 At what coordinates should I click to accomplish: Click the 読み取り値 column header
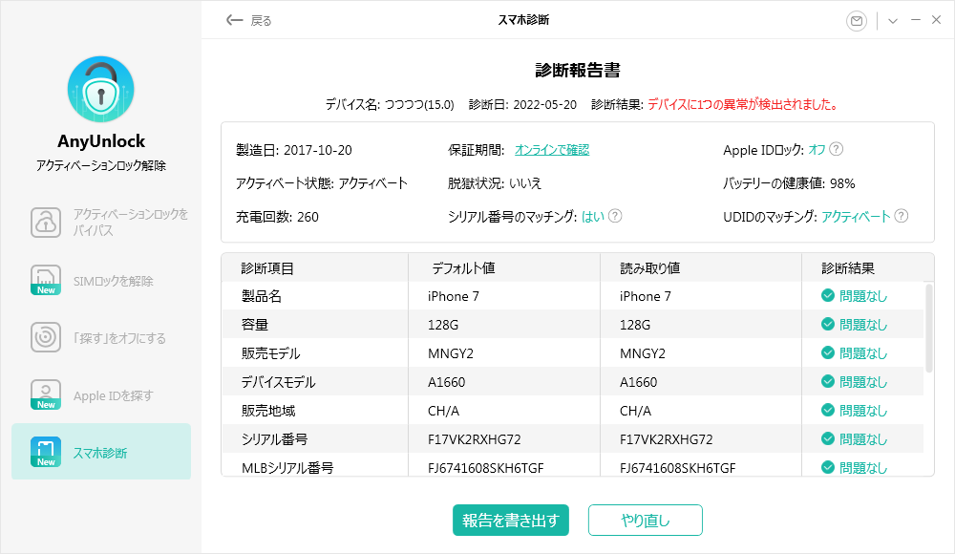[649, 268]
